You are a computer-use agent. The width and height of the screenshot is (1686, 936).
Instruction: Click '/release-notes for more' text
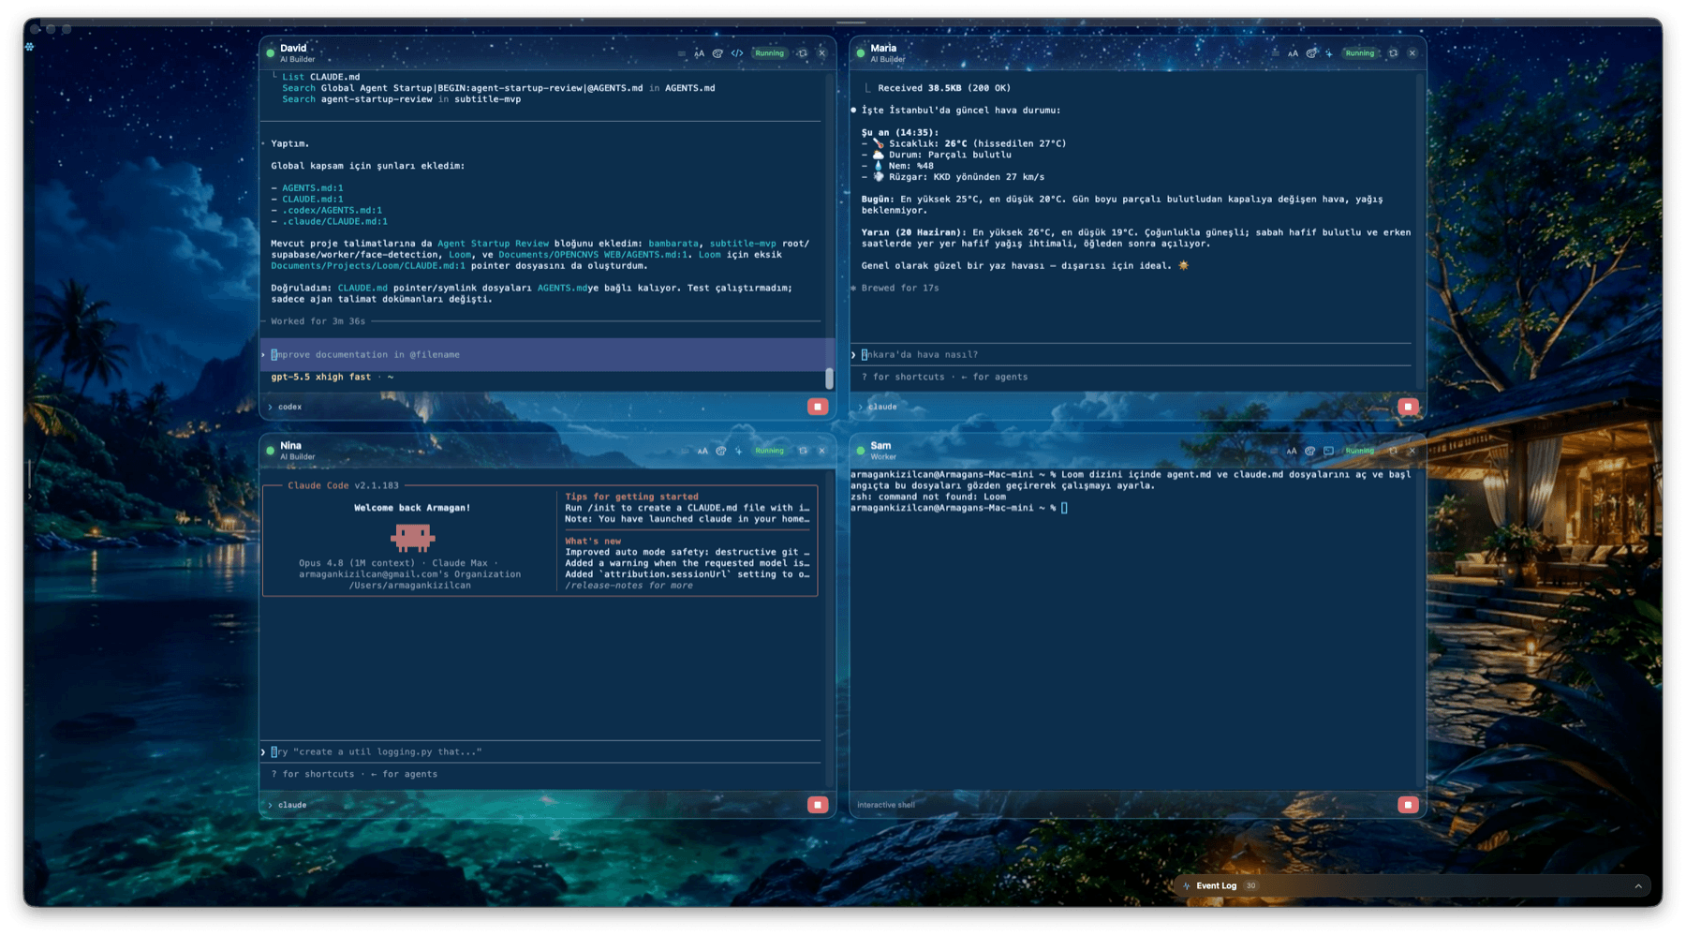pyautogui.click(x=629, y=586)
